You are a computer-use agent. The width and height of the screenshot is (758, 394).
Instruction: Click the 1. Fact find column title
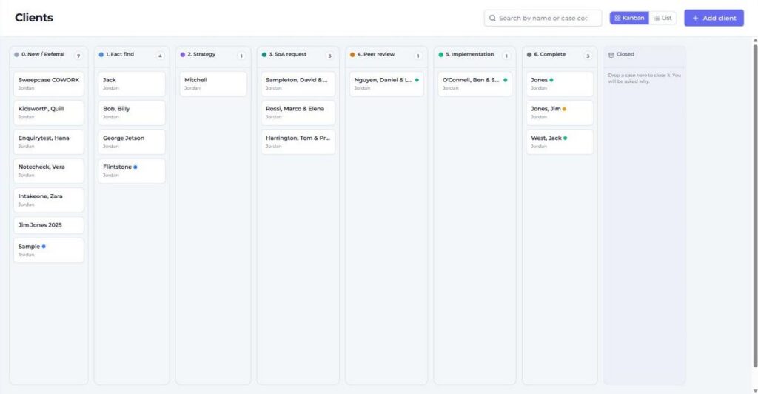tap(120, 55)
